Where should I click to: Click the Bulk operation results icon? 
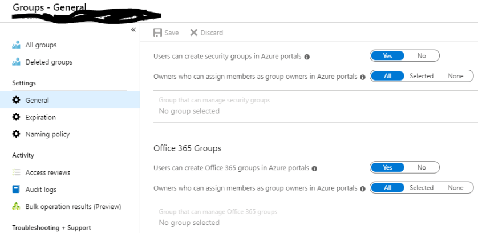(x=16, y=207)
